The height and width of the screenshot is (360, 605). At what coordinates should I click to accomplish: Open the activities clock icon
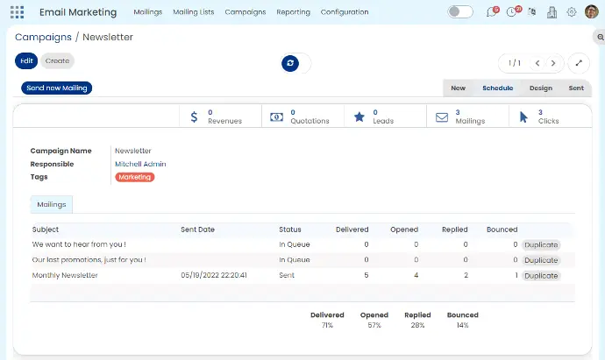point(512,12)
